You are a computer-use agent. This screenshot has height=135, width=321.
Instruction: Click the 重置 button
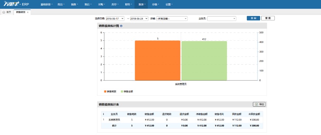pos(268,18)
